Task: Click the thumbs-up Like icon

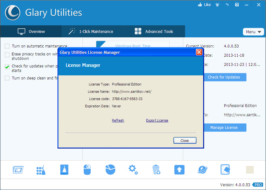Action: click(200, 5)
